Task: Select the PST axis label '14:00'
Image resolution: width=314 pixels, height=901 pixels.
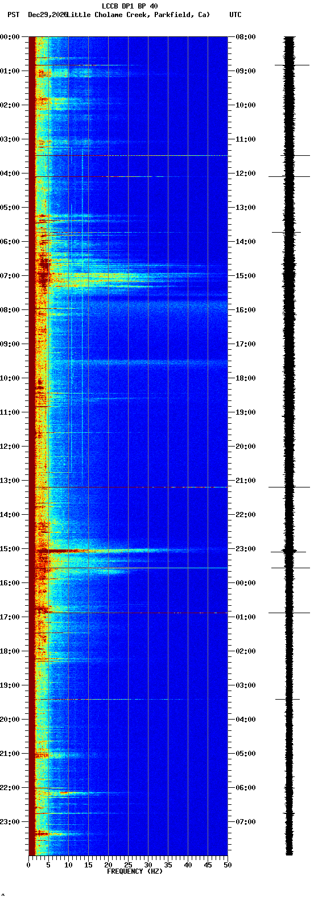Action: (10, 515)
